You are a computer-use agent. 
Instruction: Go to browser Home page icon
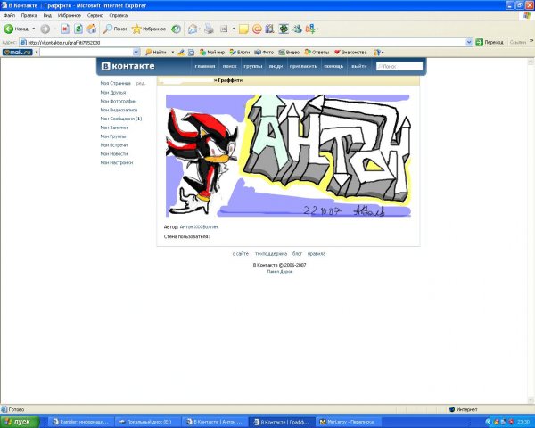point(92,29)
